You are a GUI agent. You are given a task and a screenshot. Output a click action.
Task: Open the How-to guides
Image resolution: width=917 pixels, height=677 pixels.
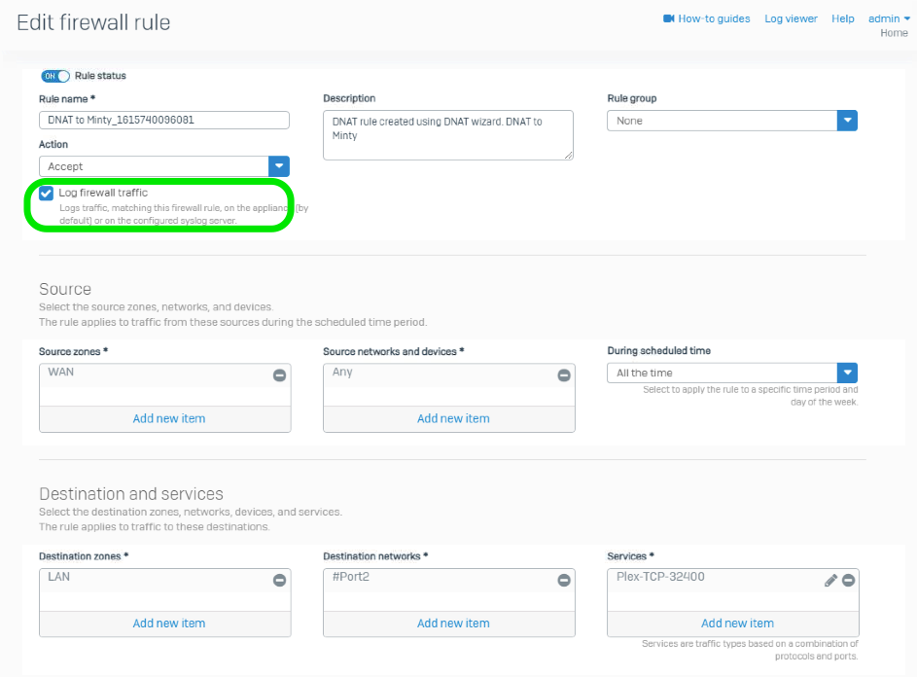point(713,18)
